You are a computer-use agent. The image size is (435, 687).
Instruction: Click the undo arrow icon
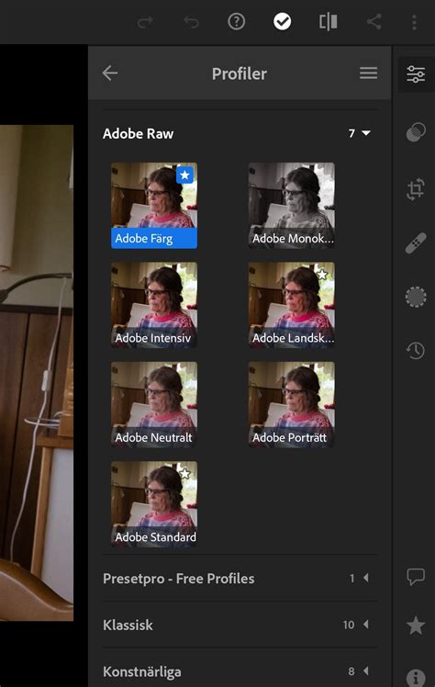coord(191,22)
